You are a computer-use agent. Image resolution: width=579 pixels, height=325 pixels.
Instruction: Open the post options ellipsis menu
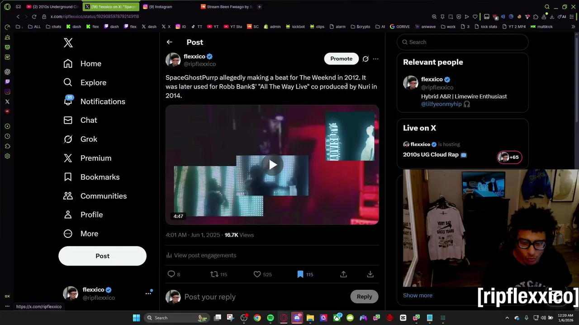[x=375, y=59]
